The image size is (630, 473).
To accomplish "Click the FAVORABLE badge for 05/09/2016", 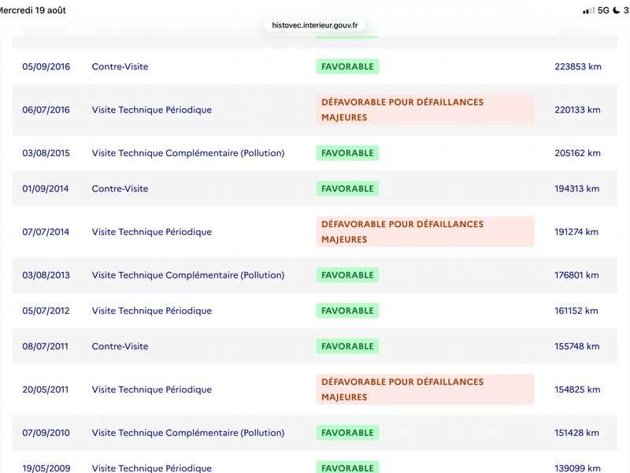I will coord(347,66).
